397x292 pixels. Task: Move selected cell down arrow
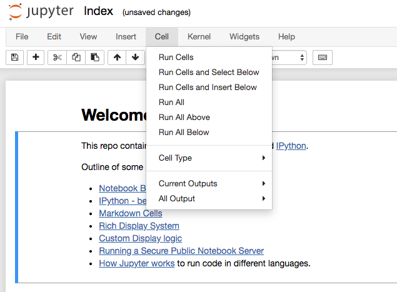click(x=136, y=58)
